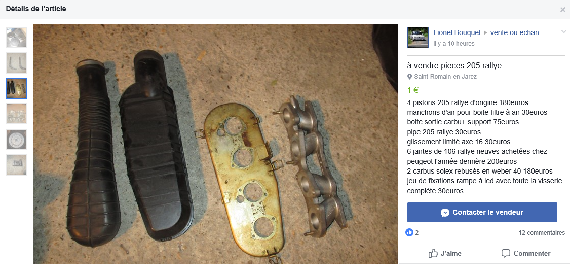The height and width of the screenshot is (274, 570).
Task: Click the Messenger icon on Contacter le vendeur
Action: [x=445, y=213]
